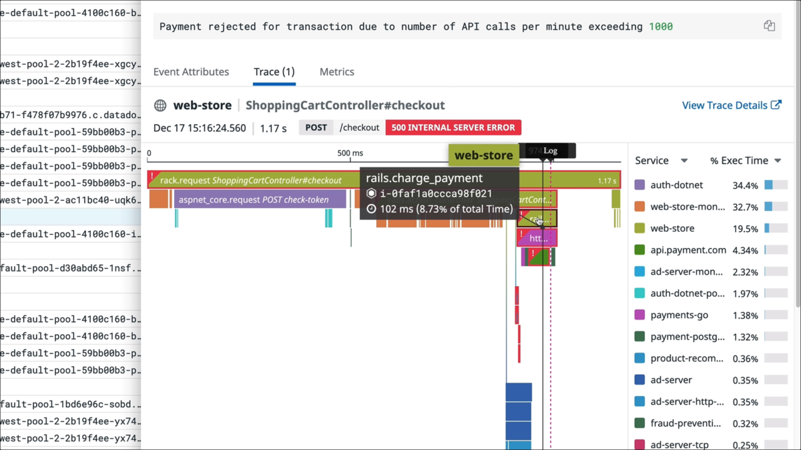Select the ad-server row in service list

pos(671,380)
